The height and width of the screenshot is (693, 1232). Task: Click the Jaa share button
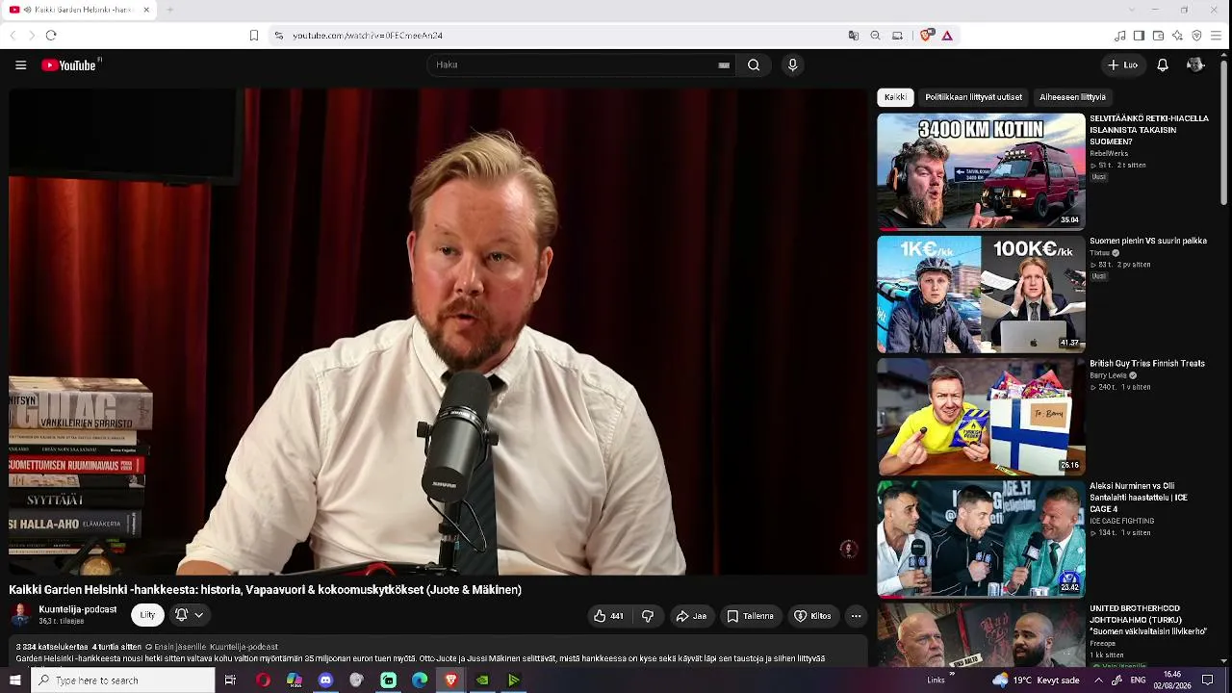pos(691,616)
